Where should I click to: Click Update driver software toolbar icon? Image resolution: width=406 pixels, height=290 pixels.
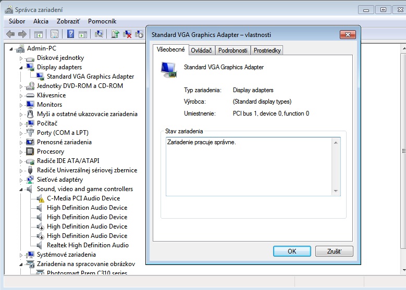point(115,34)
